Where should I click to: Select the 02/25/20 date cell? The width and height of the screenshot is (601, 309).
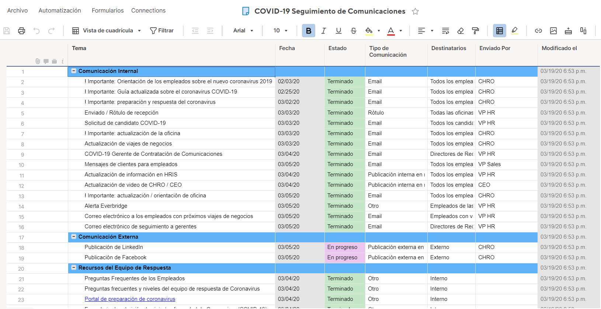point(300,92)
